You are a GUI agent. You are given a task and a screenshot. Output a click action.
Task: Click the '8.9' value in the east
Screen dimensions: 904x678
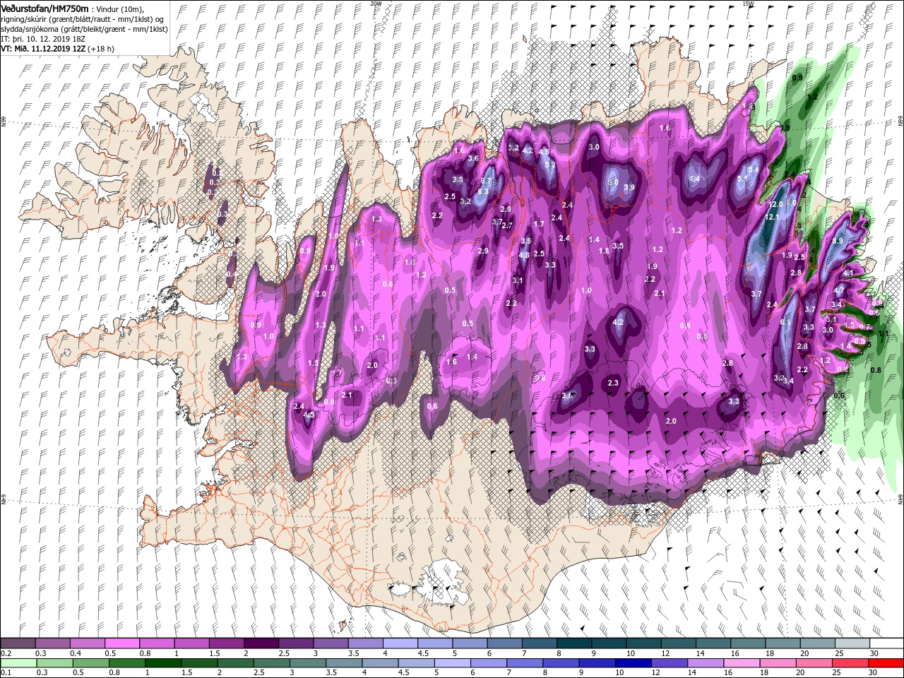tap(838, 241)
